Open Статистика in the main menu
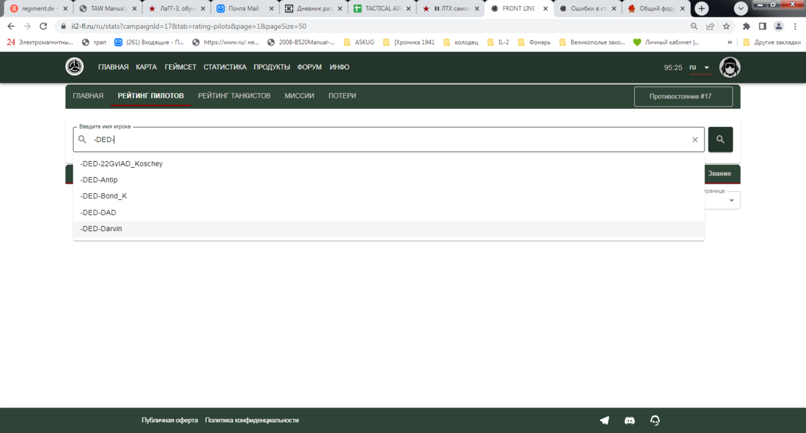The image size is (806, 433). tap(224, 67)
